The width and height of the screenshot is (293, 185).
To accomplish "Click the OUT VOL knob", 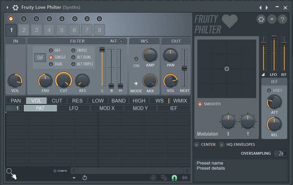I will tap(170, 81).
